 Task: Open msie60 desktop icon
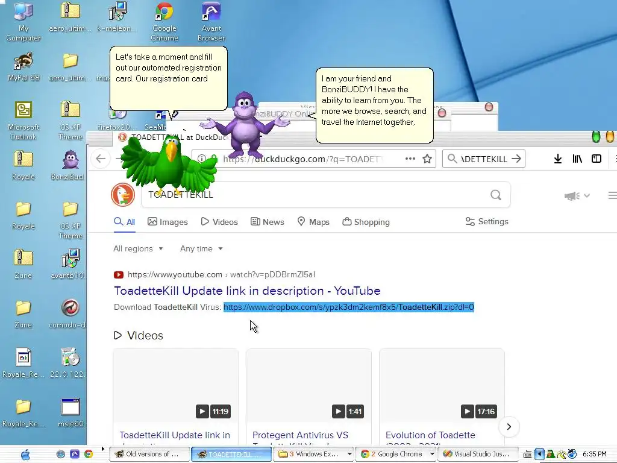tap(70, 412)
